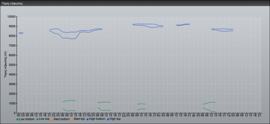Viewport: 270px width, 124px height.
Task: Select the 'High top' legend label
Action: click(x=115, y=119)
